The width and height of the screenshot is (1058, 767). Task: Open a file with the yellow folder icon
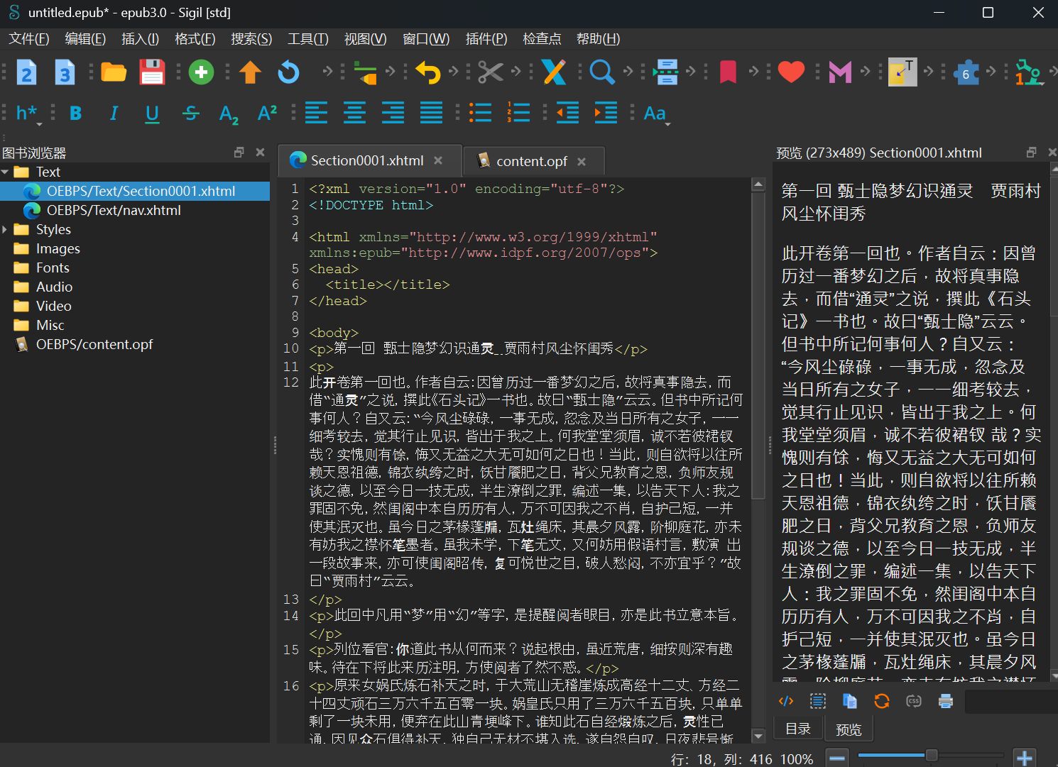tap(114, 72)
